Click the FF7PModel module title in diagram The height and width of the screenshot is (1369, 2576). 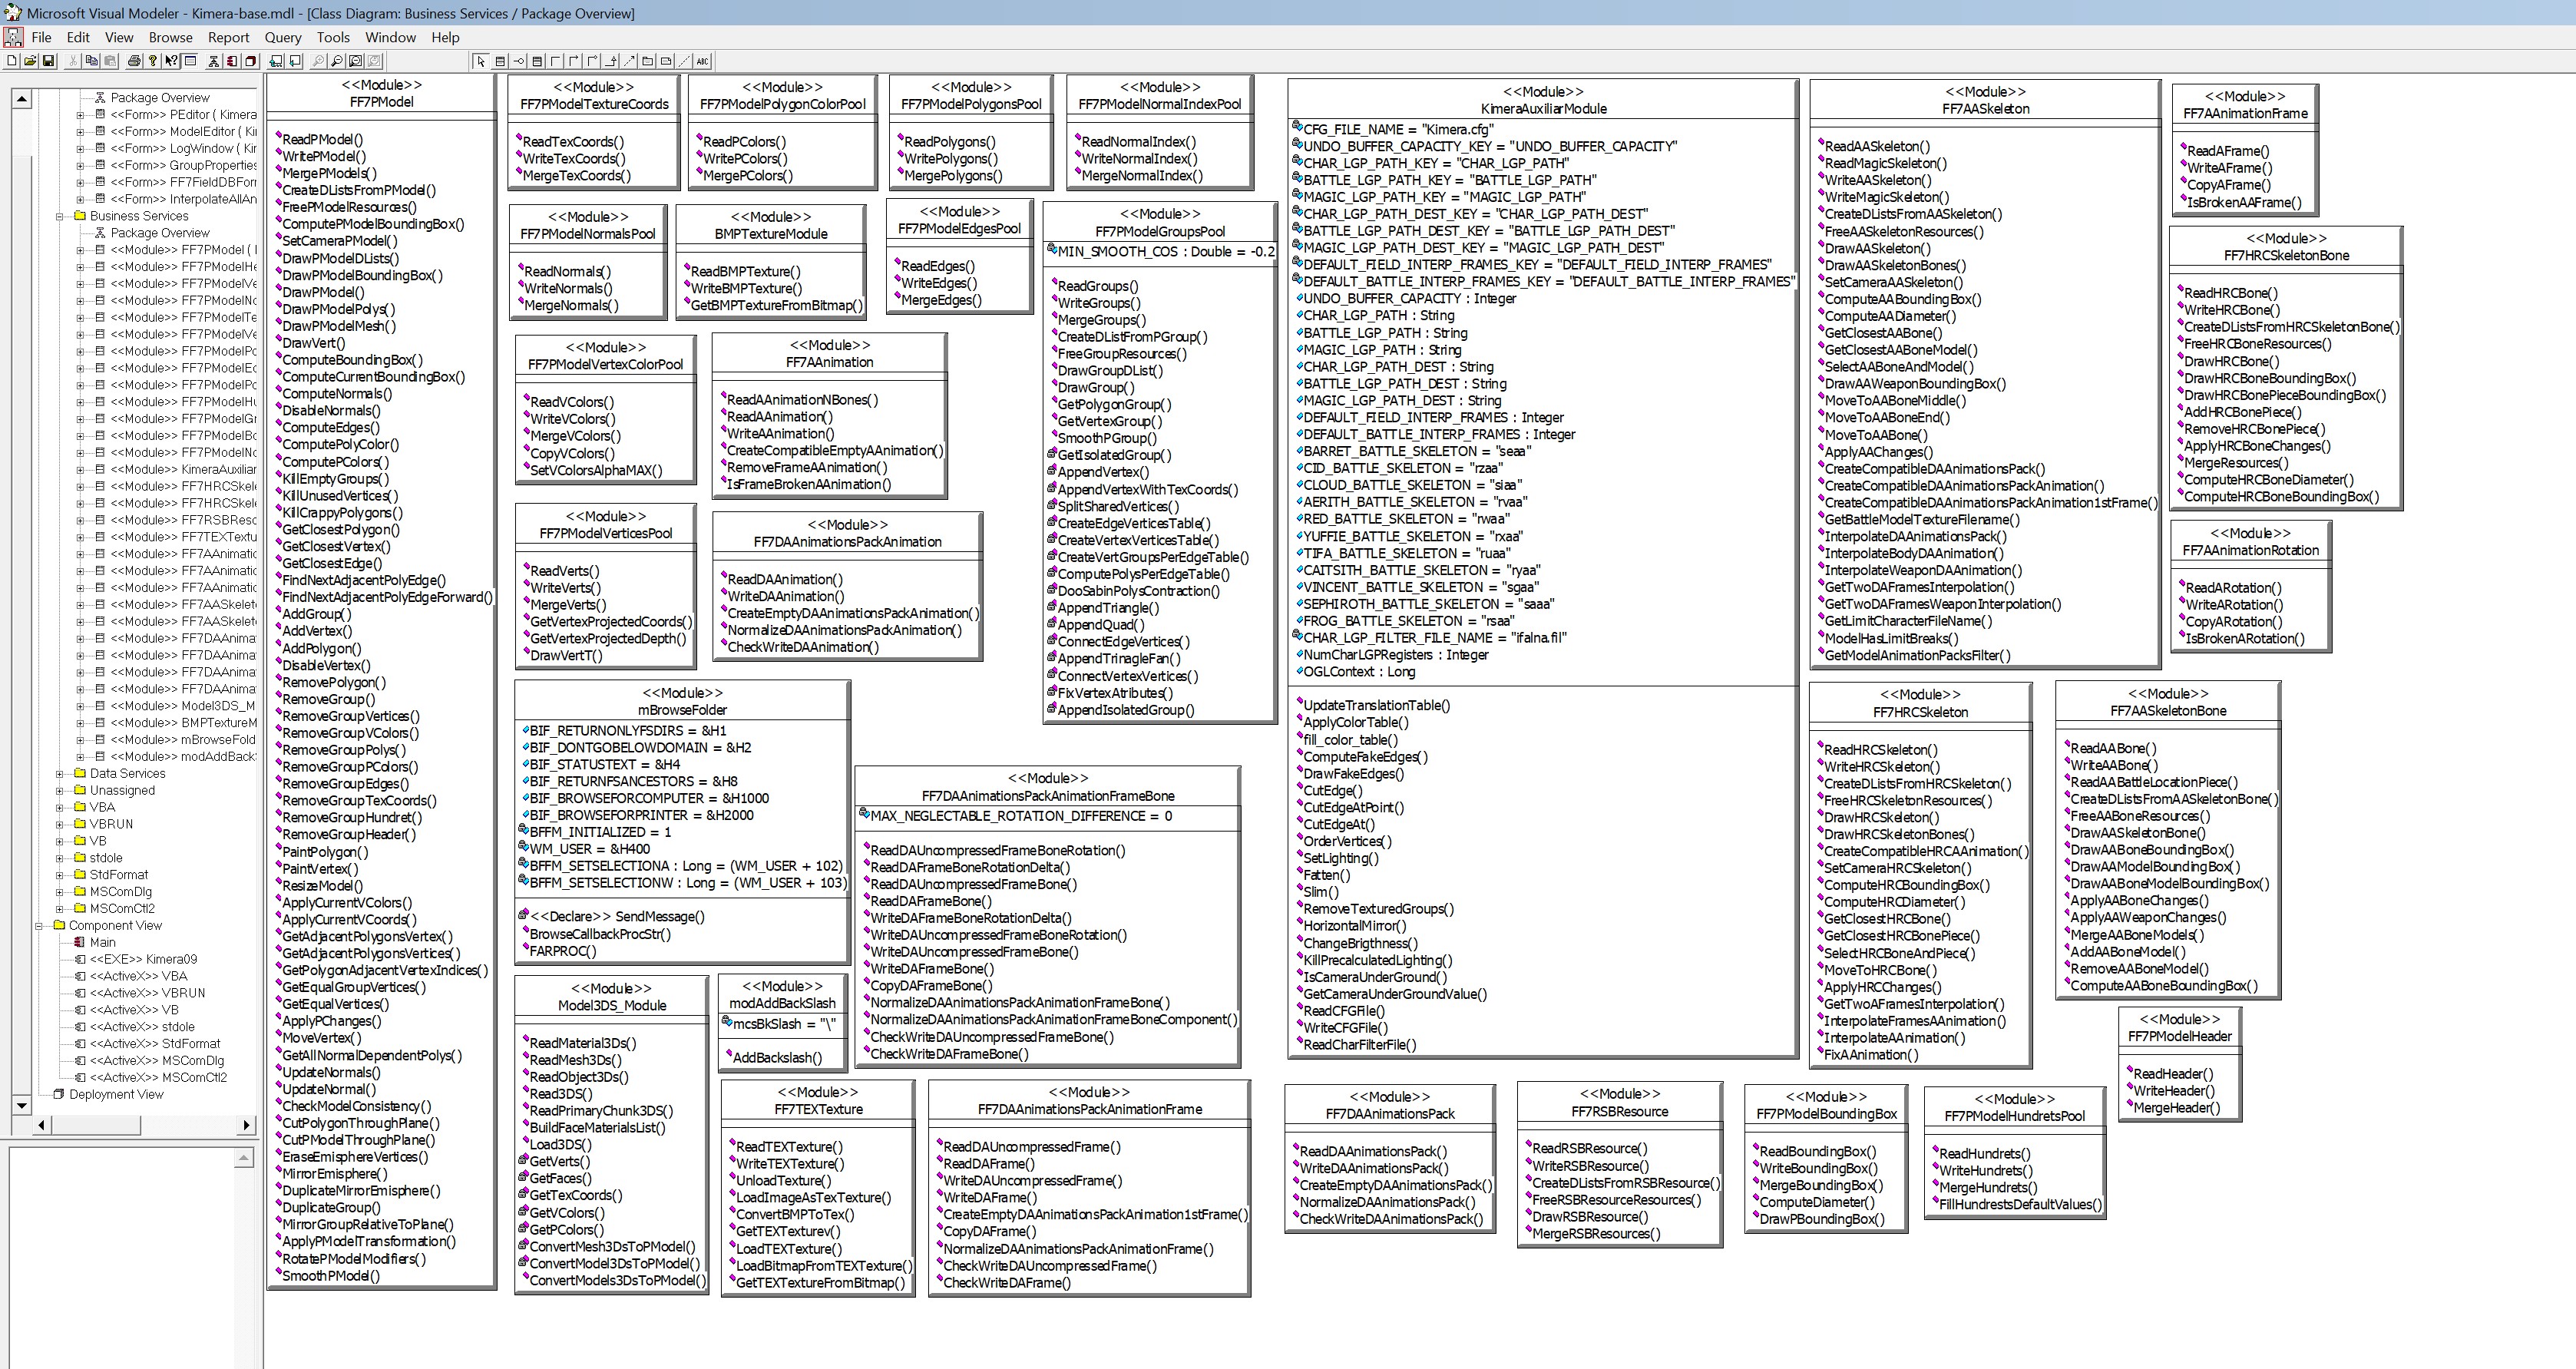381,101
